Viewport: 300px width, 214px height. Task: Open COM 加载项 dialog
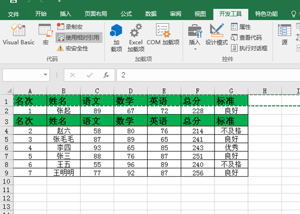[163, 35]
